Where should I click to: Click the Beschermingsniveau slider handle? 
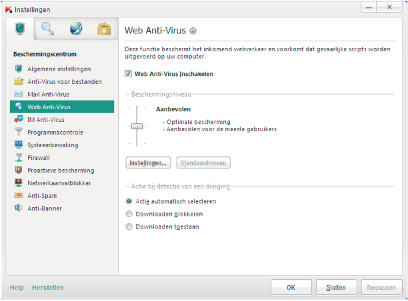pos(137,126)
